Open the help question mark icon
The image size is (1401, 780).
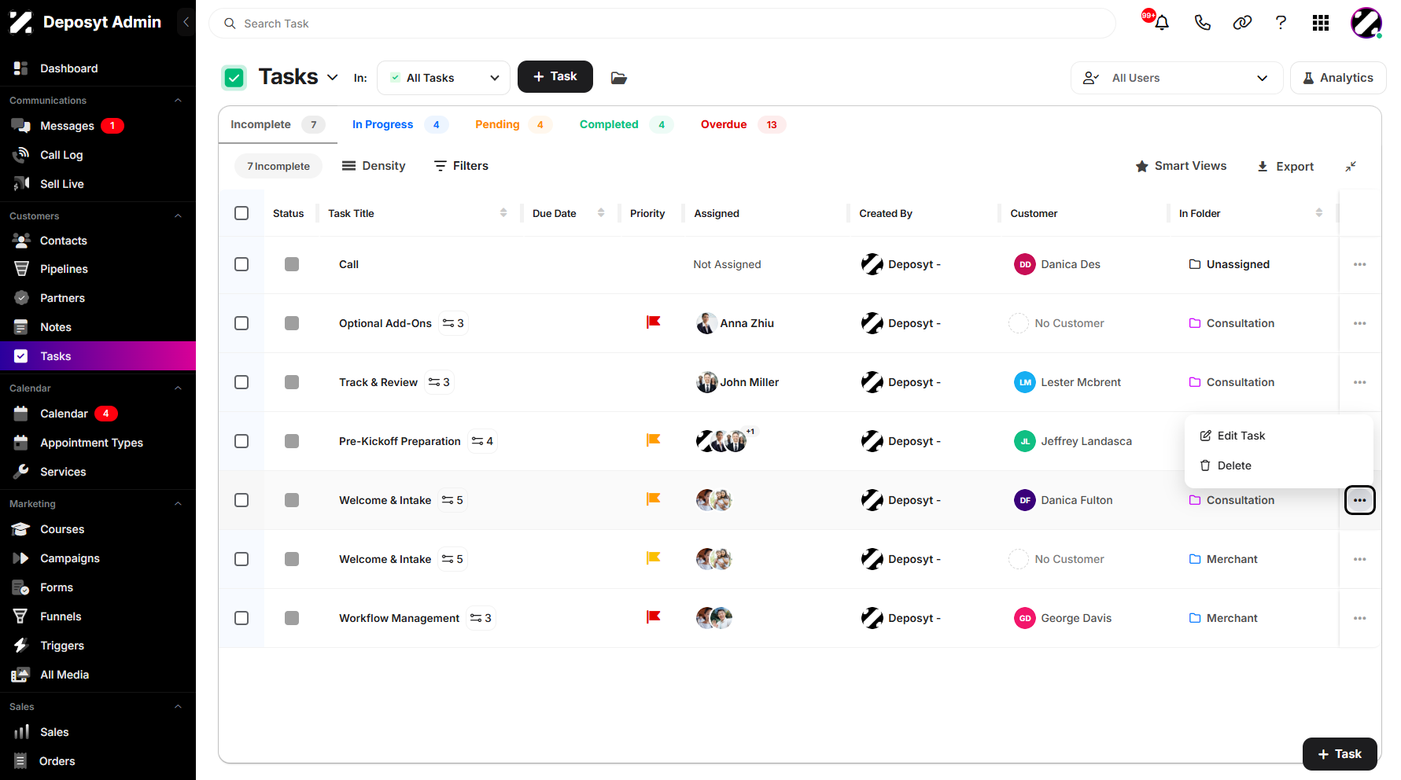1281,23
